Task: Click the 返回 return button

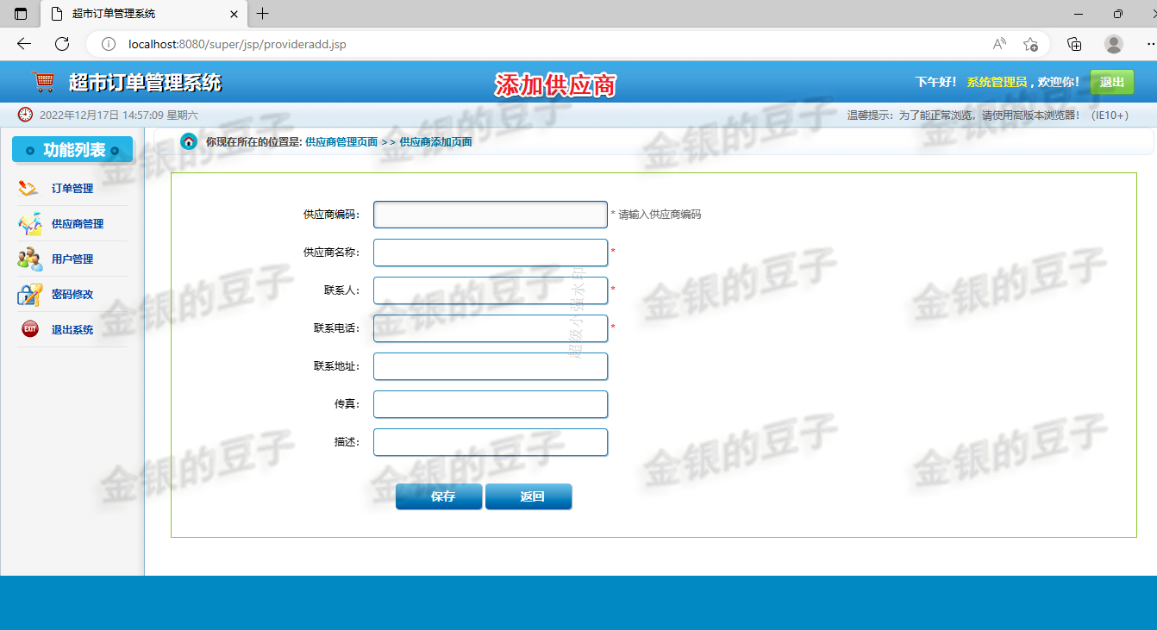Action: tap(528, 496)
